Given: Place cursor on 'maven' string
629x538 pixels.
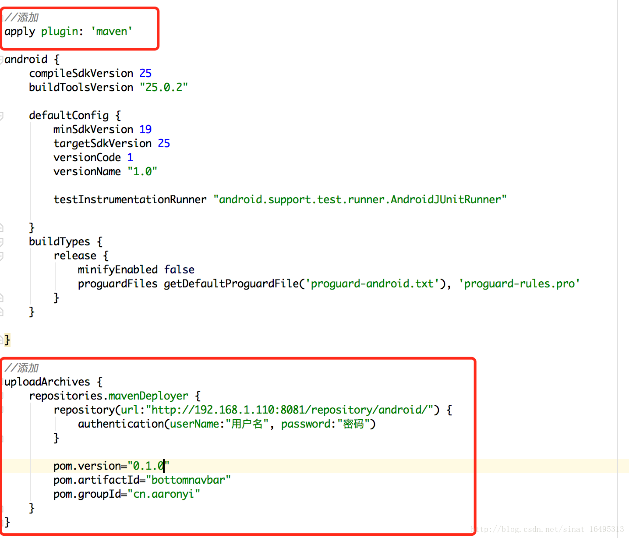Looking at the screenshot, I should click(112, 32).
